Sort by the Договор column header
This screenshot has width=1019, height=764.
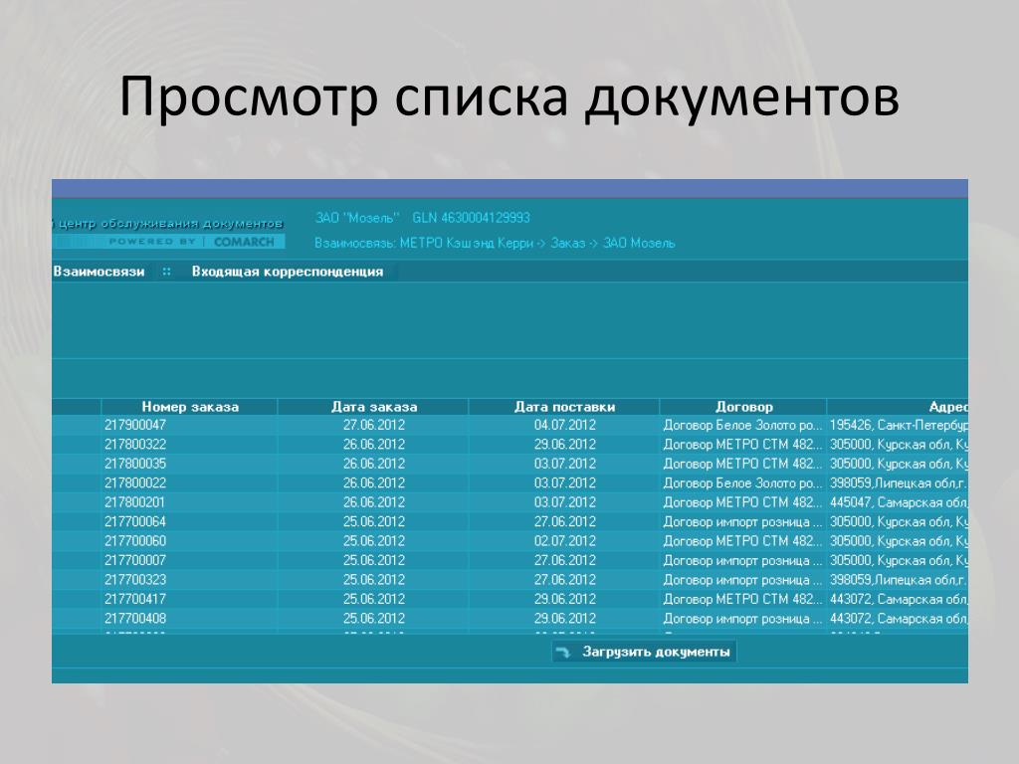pos(743,407)
